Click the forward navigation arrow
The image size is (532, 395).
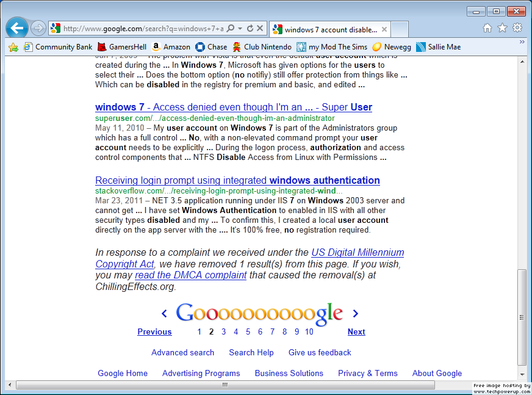(38, 28)
